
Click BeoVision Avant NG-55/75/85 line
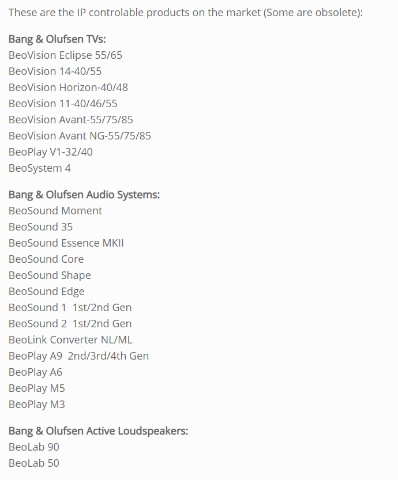point(80,136)
